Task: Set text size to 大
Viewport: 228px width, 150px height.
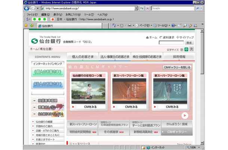Action: 191,49
